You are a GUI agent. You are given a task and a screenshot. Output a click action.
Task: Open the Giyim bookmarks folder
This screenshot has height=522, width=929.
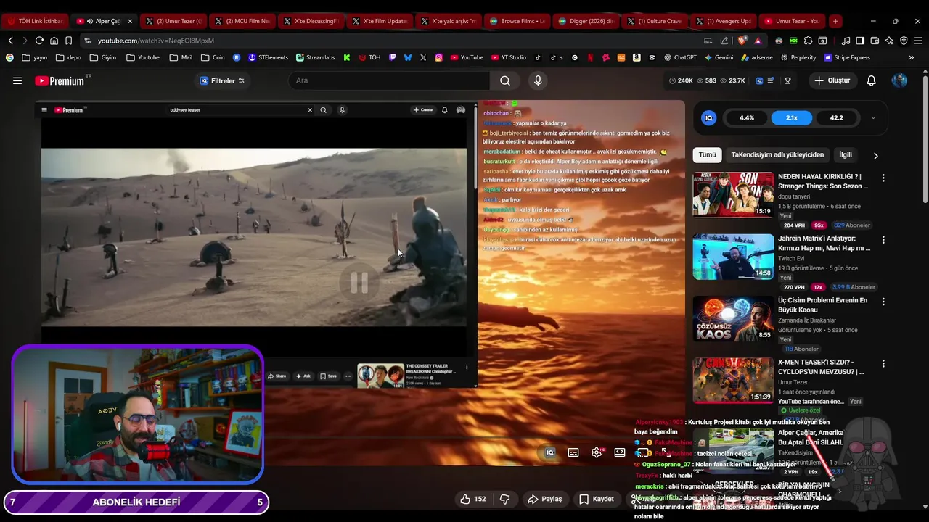pyautogui.click(x=103, y=57)
